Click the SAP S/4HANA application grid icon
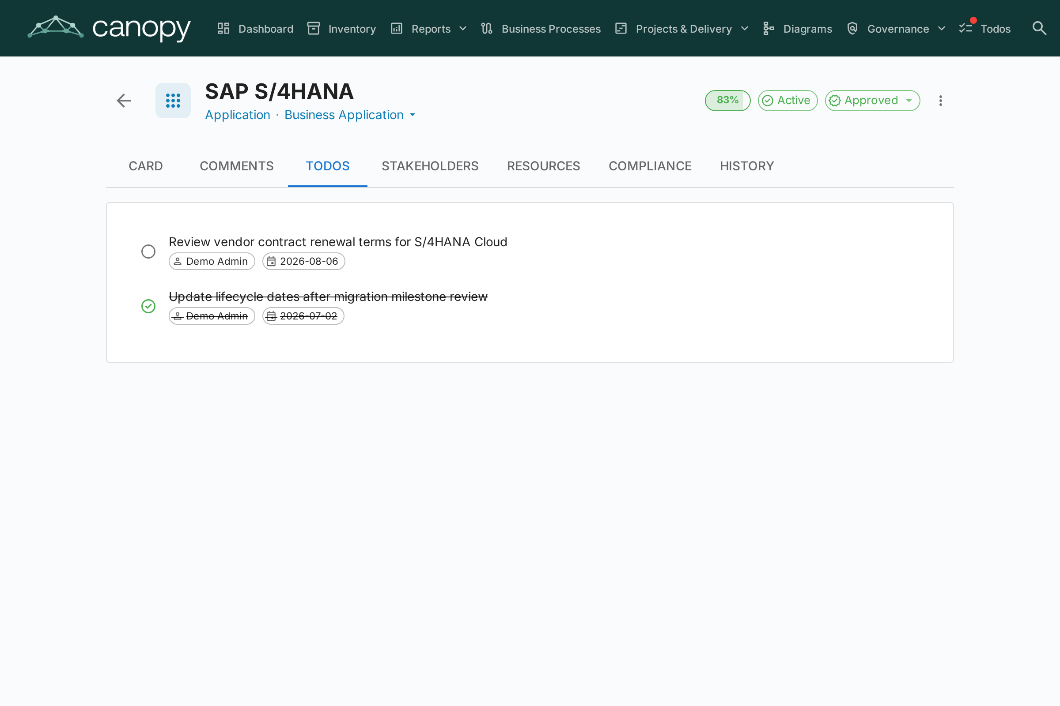Screen dimensions: 1060x706 (173, 101)
